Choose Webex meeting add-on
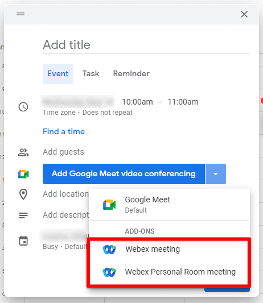The width and height of the screenshot is (263, 303). click(169, 249)
